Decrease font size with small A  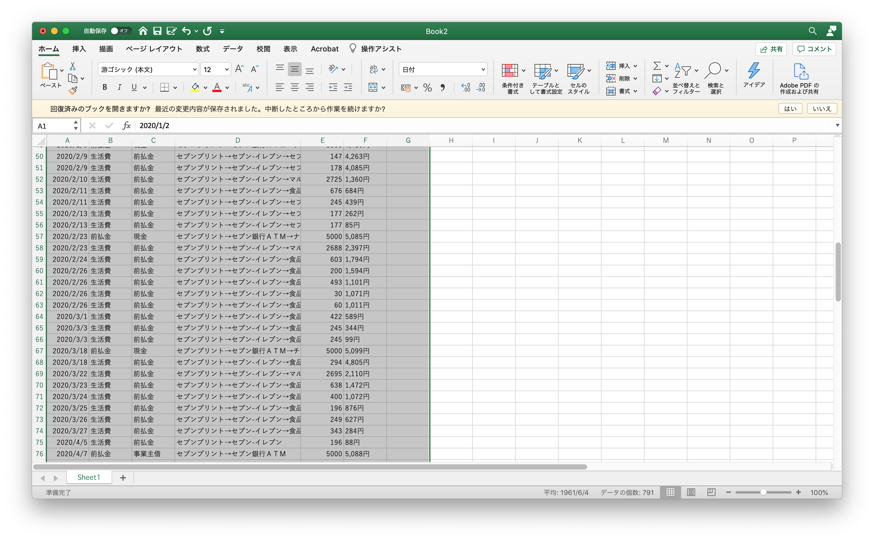[x=255, y=69]
